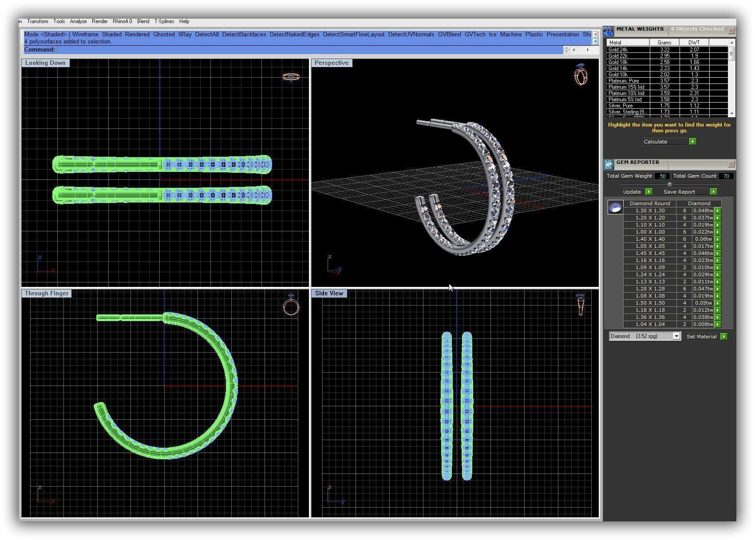
Task: Expand the command history dropdown arrow
Action: [x=595, y=41]
